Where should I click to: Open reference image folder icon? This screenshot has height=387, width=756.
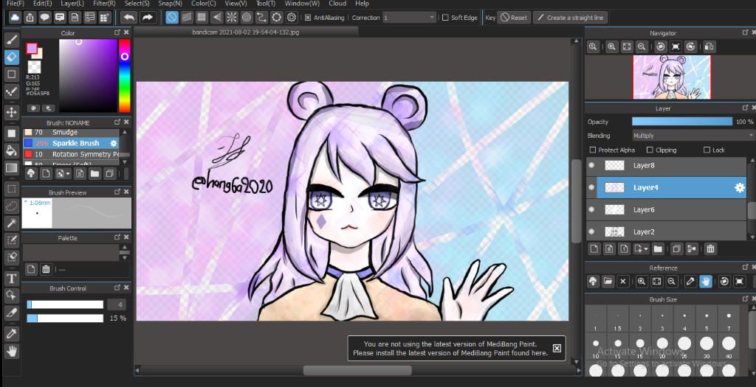click(608, 282)
